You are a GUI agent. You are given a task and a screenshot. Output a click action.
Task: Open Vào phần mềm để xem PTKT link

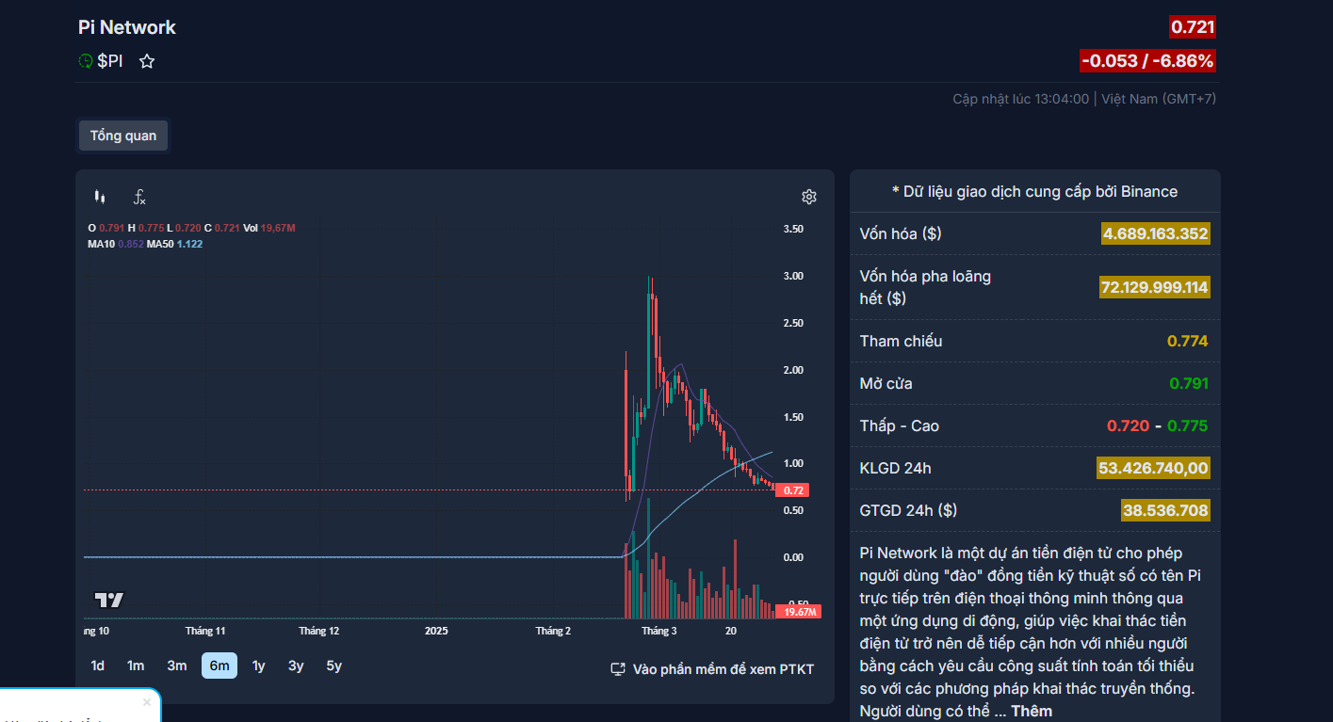click(x=712, y=669)
